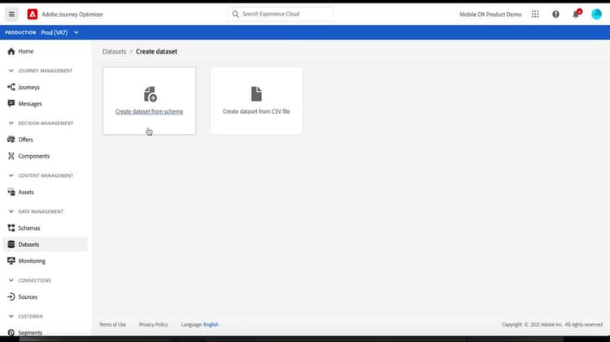Open Offers from the sidebar
This screenshot has width=610, height=342.
click(25, 140)
